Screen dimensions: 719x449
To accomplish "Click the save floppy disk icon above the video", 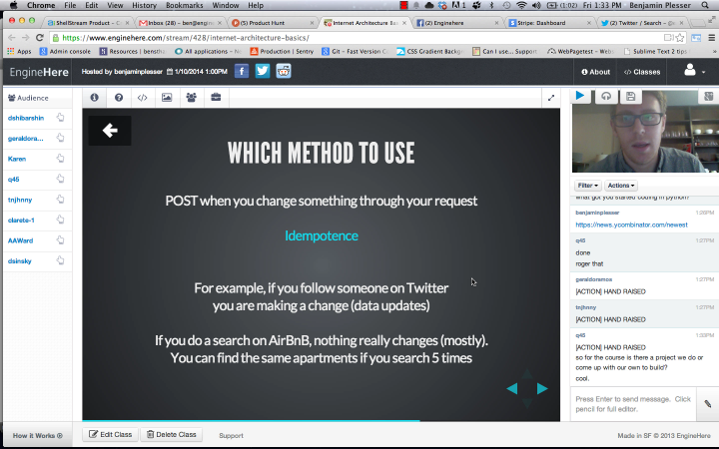I will pos(631,96).
